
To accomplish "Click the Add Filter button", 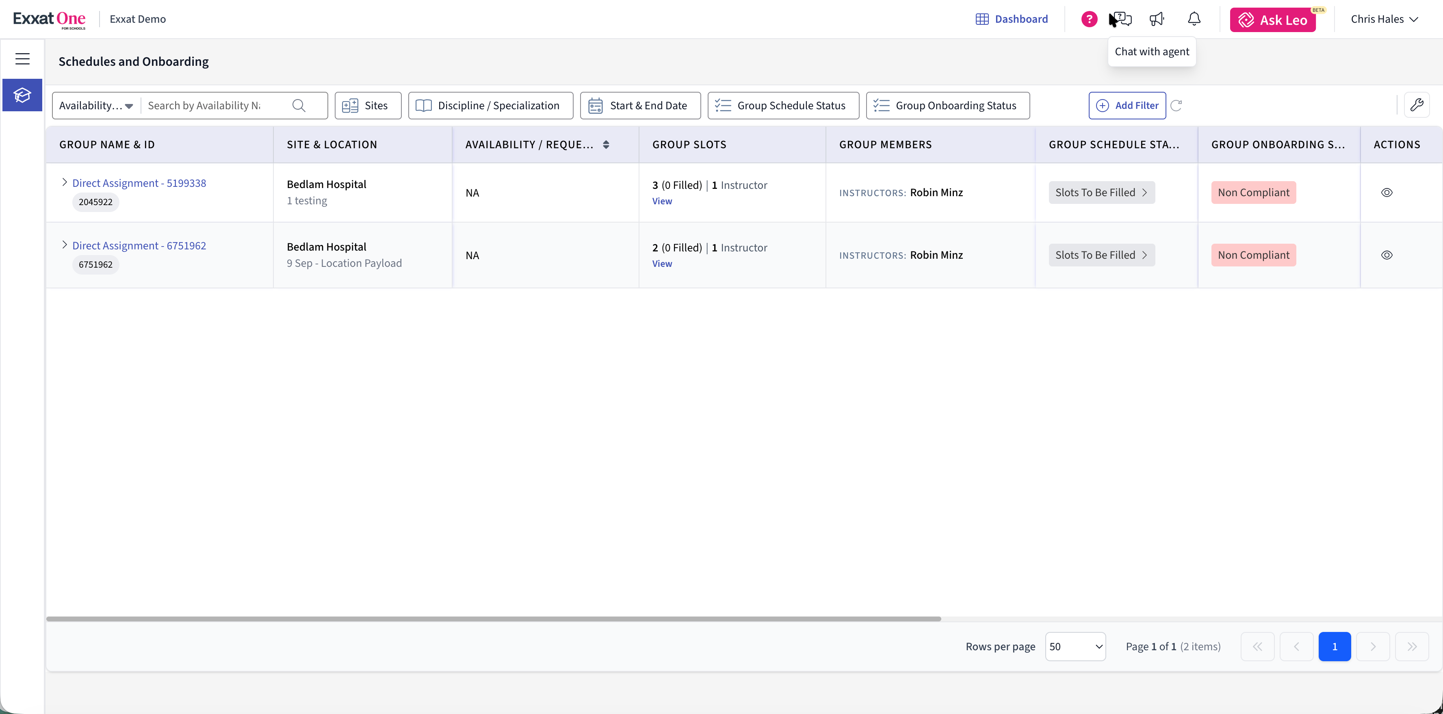I will click(x=1127, y=106).
